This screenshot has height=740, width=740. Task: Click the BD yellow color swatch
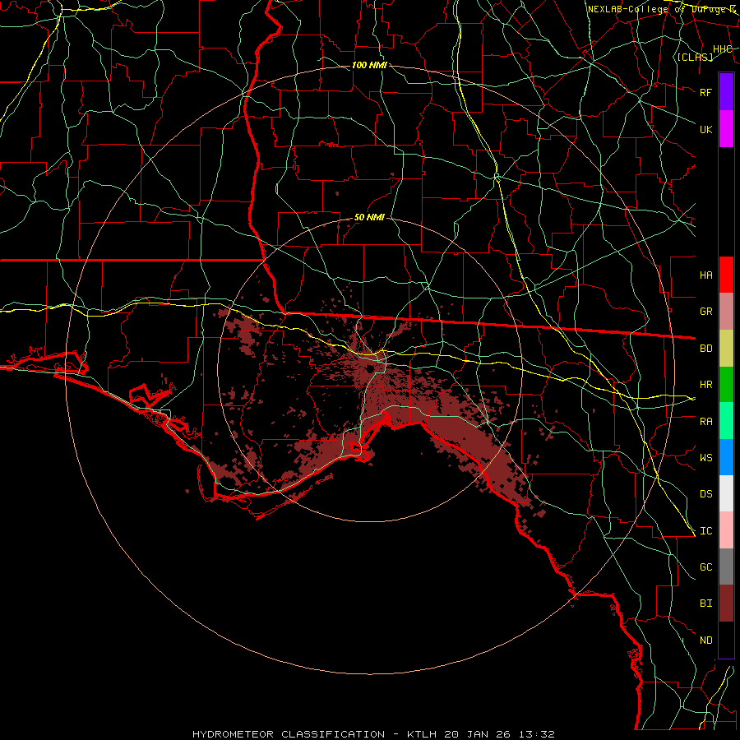(x=726, y=349)
